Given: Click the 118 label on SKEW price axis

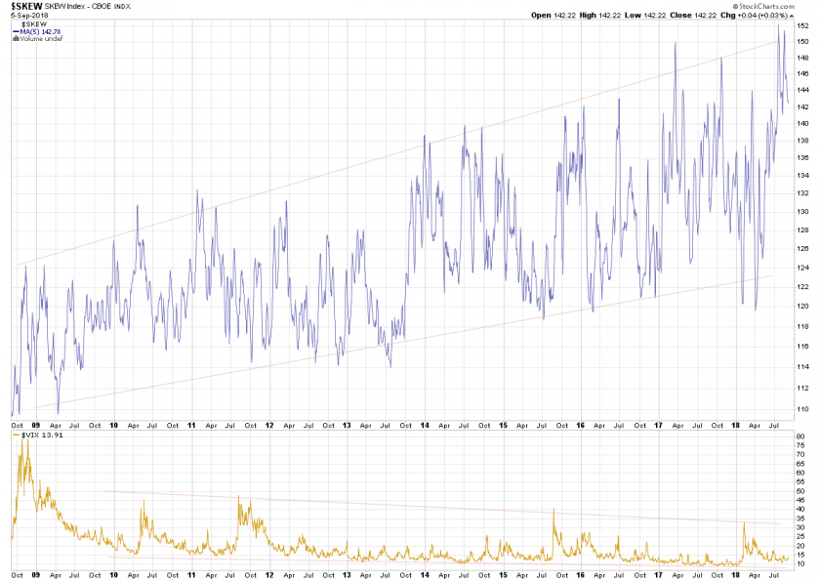Looking at the screenshot, I should [x=802, y=326].
